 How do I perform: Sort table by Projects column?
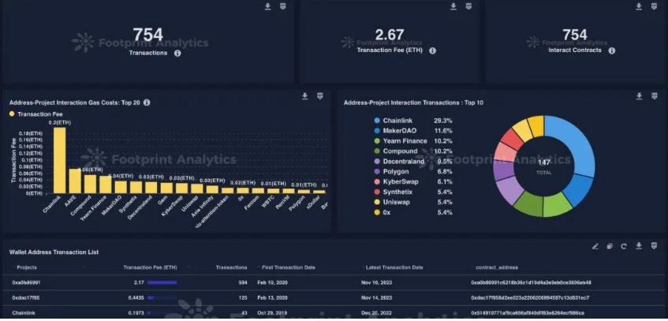pyautogui.click(x=27, y=267)
